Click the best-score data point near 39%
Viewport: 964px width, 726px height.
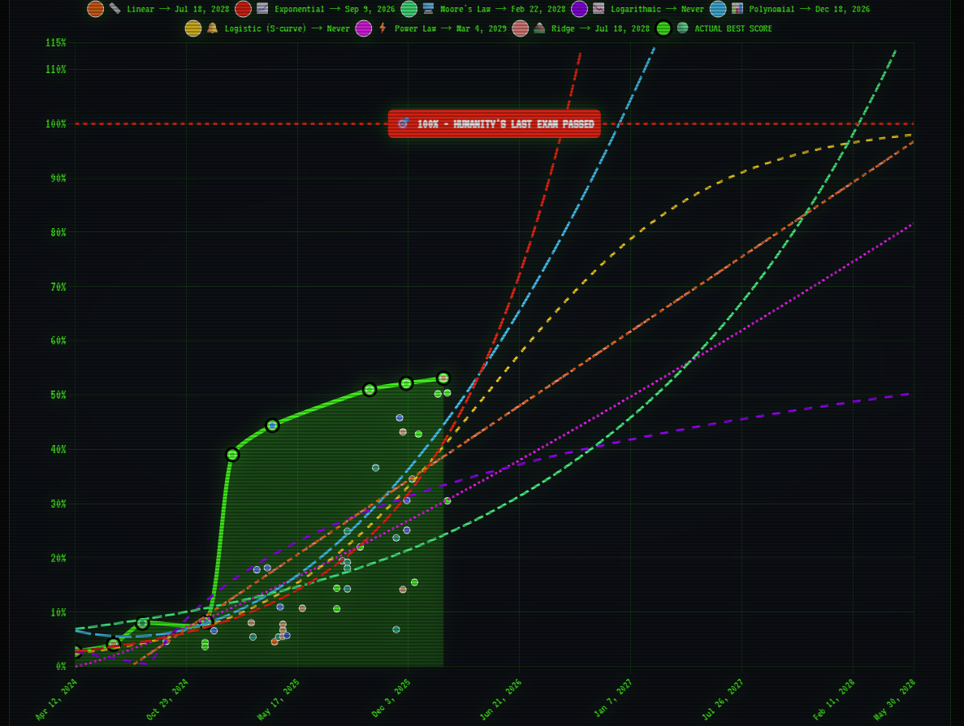point(232,455)
